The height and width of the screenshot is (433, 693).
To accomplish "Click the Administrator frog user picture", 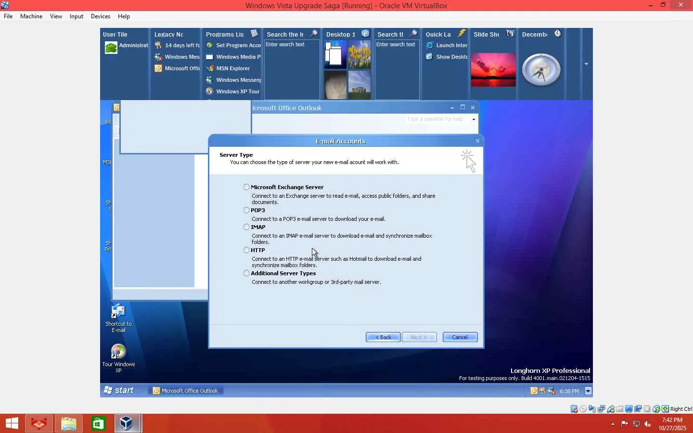I will click(x=111, y=48).
